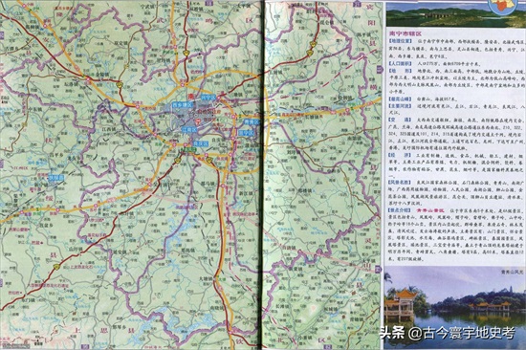Select the 【地理位置】 section heading
The height and width of the screenshot is (350, 526).
pyautogui.click(x=400, y=41)
